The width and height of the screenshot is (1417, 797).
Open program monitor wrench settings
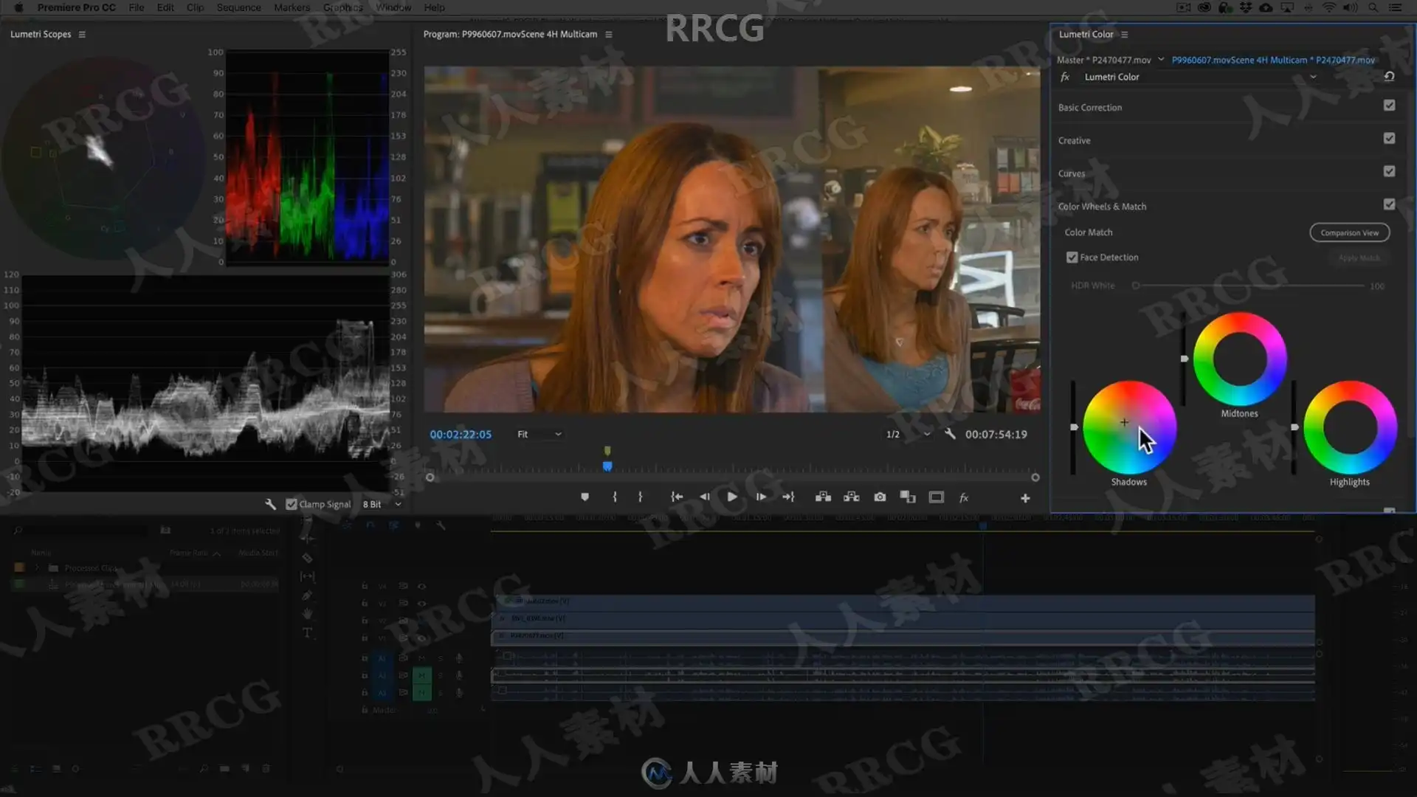point(950,434)
